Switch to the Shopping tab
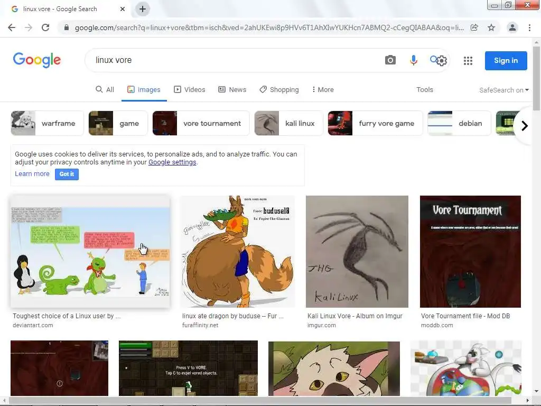The width and height of the screenshot is (541, 406). 279,90
